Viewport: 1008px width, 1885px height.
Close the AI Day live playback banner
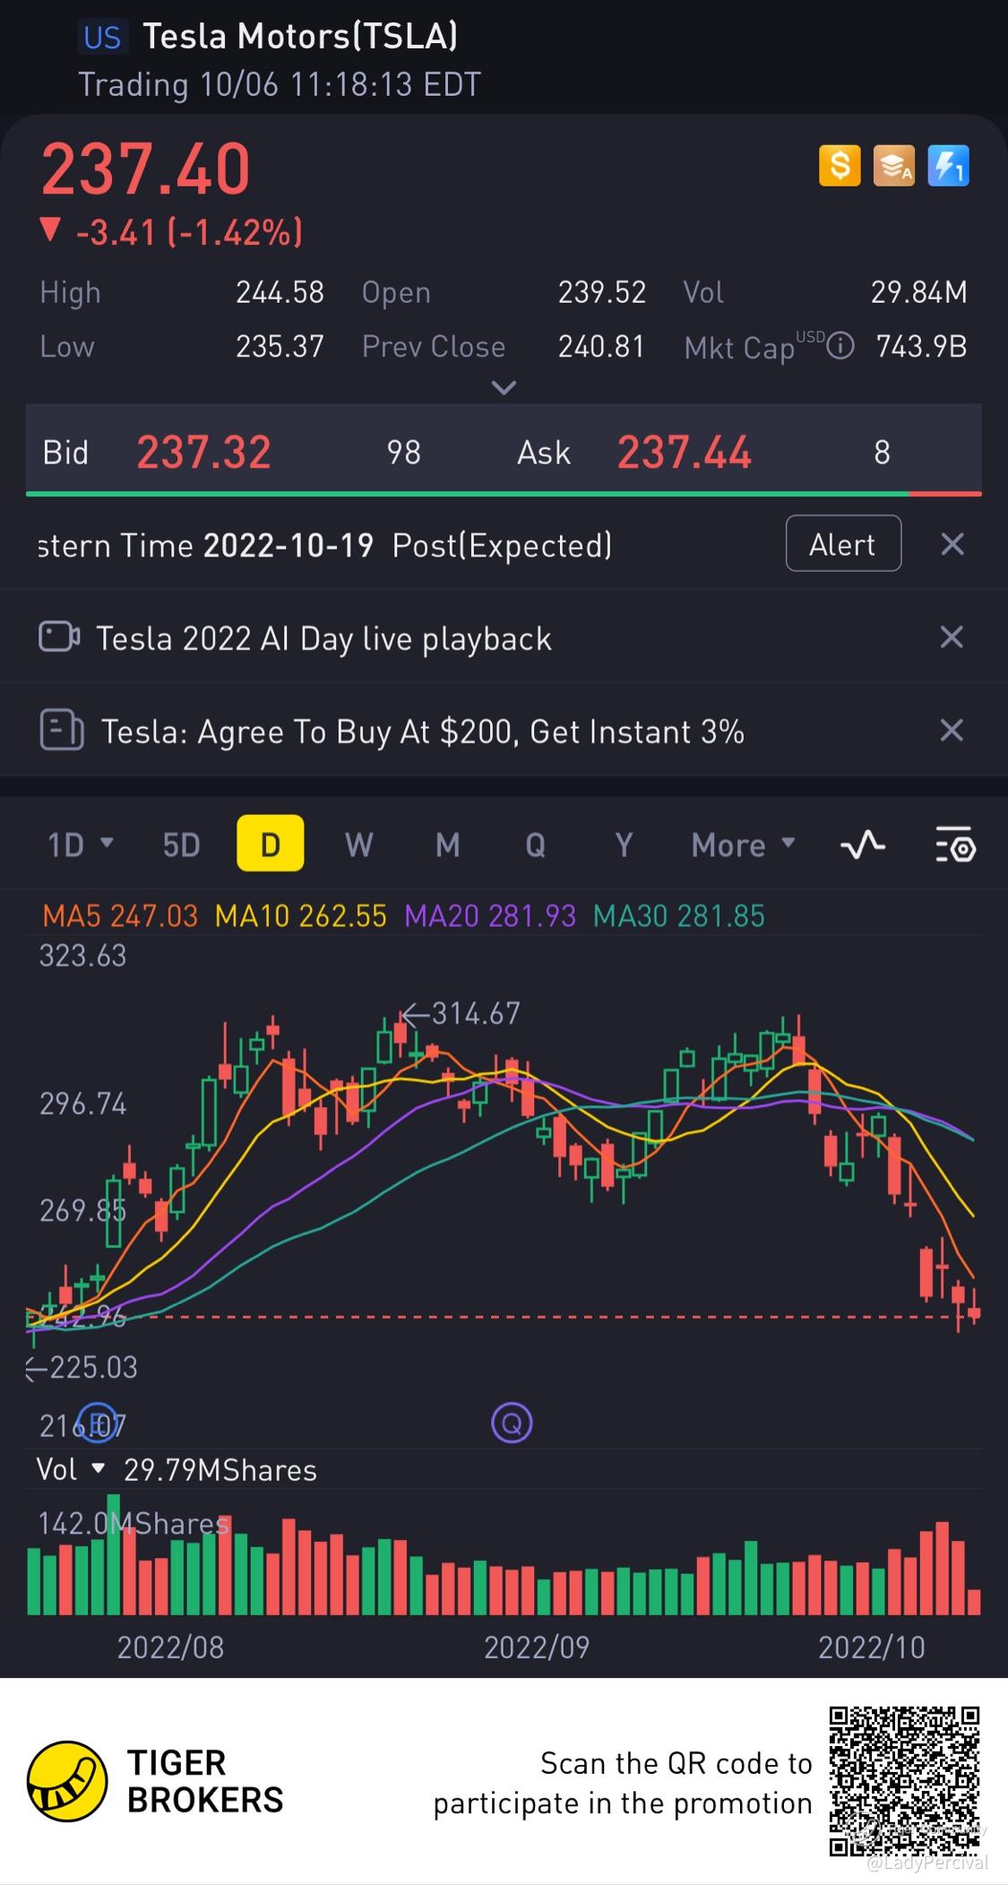[952, 637]
